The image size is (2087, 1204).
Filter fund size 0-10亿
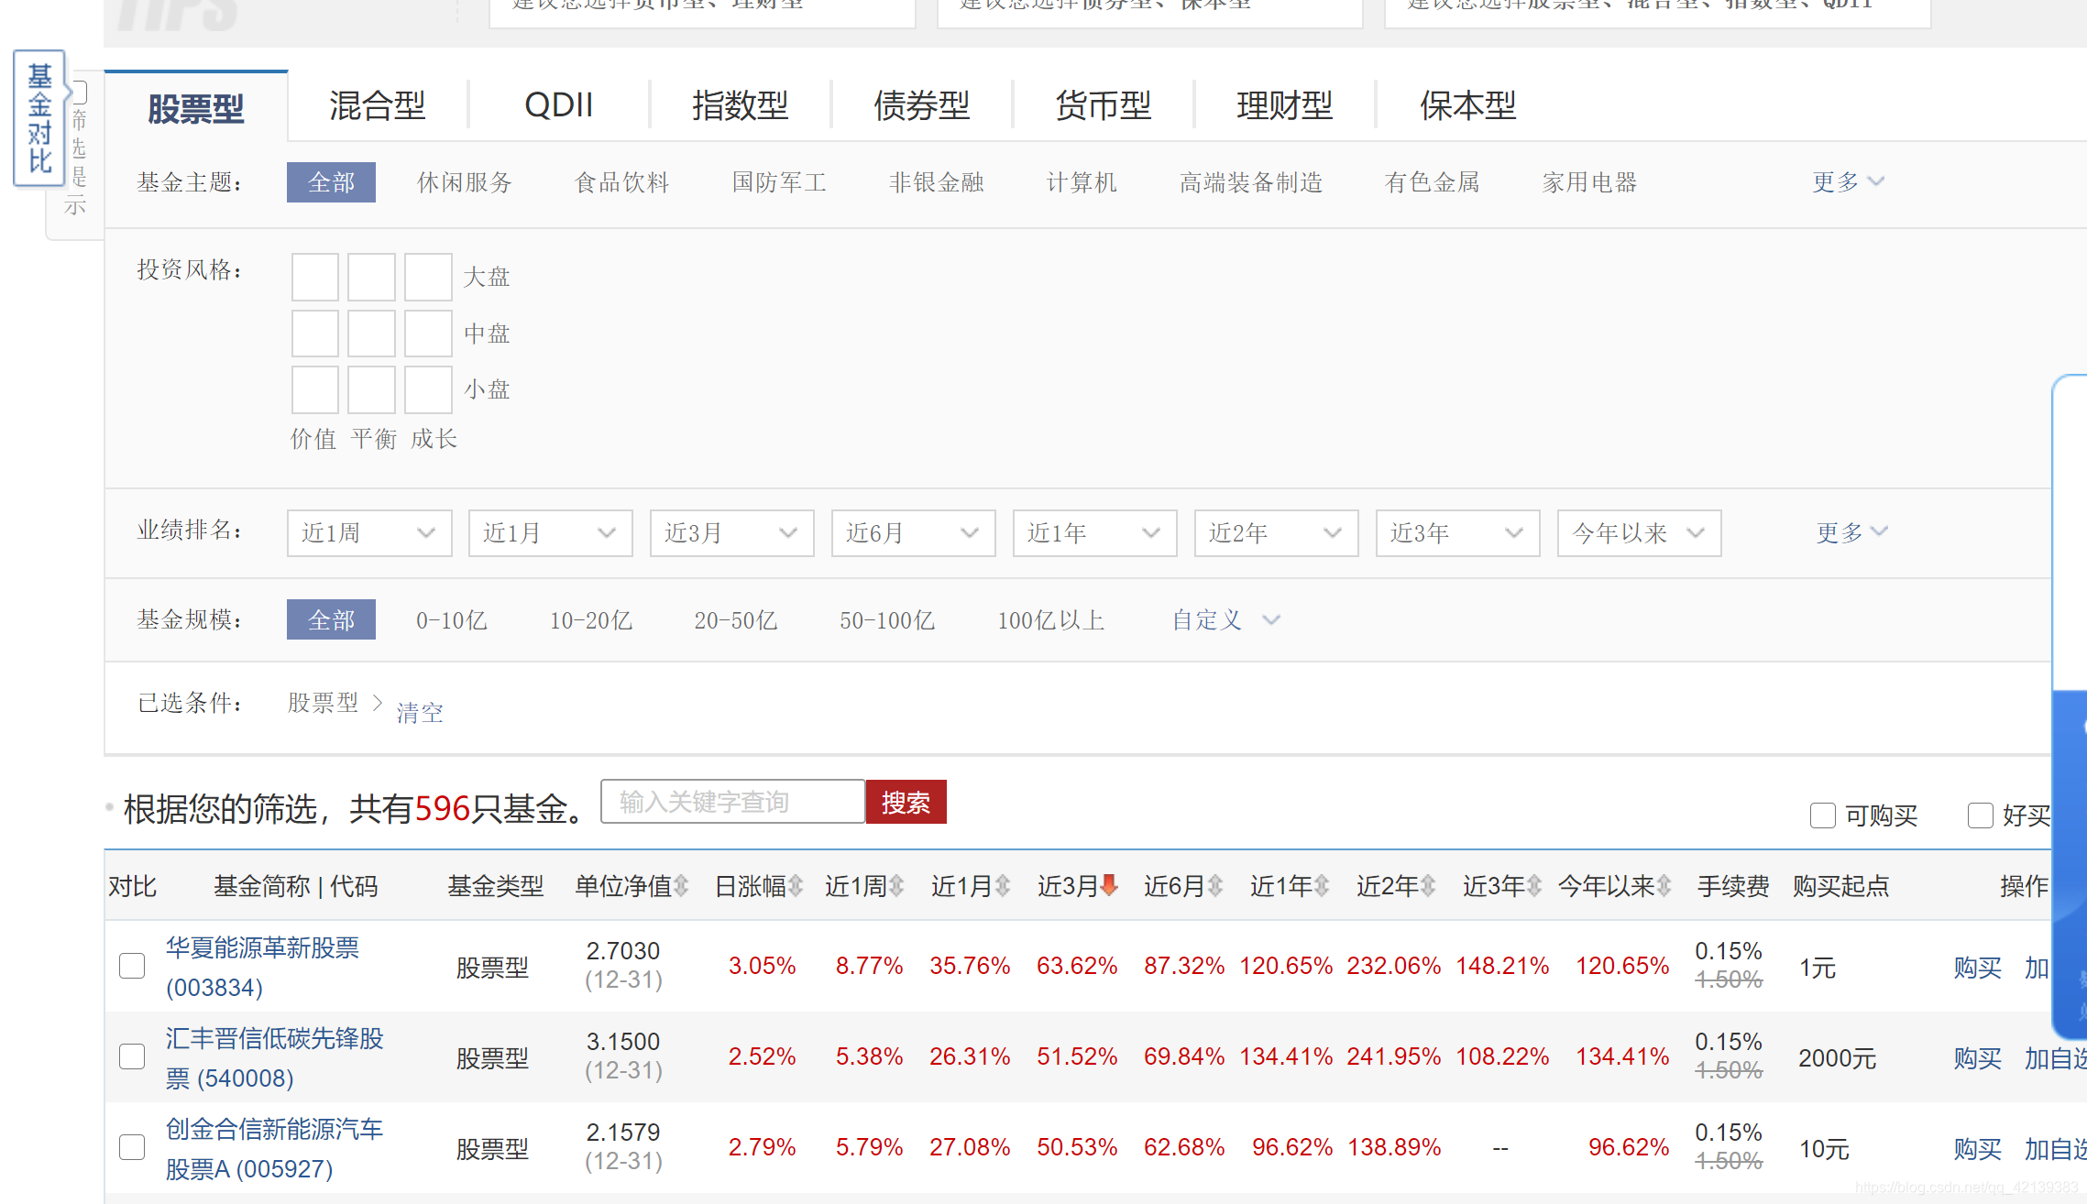[451, 620]
